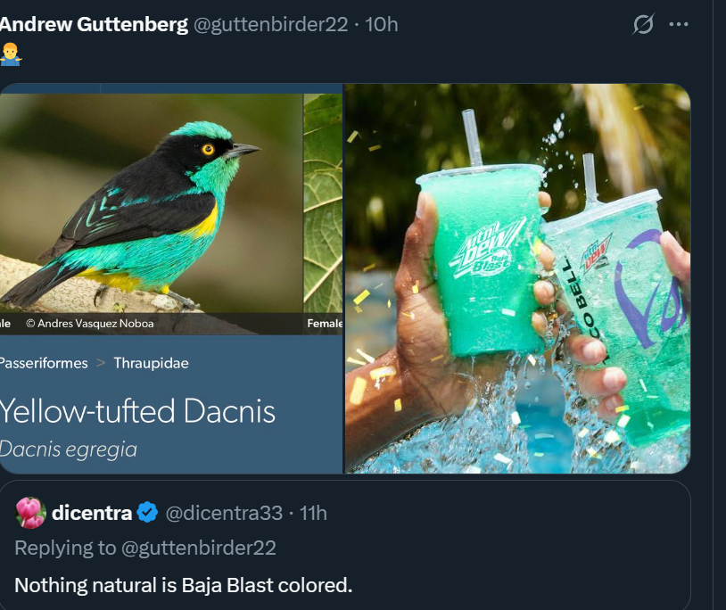Image resolution: width=726 pixels, height=610 pixels.
Task: Click the shrug emoji in the post
Action: click(x=11, y=54)
